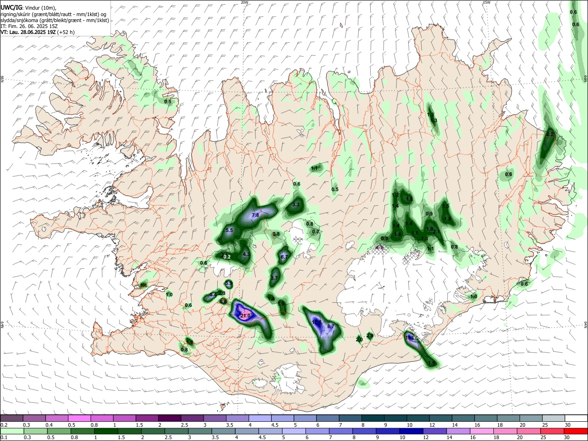
Task: Click the 20W longitude label
Action: (244, 2)
